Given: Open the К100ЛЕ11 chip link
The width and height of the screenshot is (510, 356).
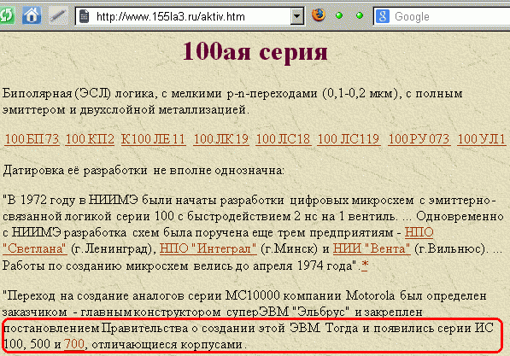Looking at the screenshot, I should [x=153, y=139].
